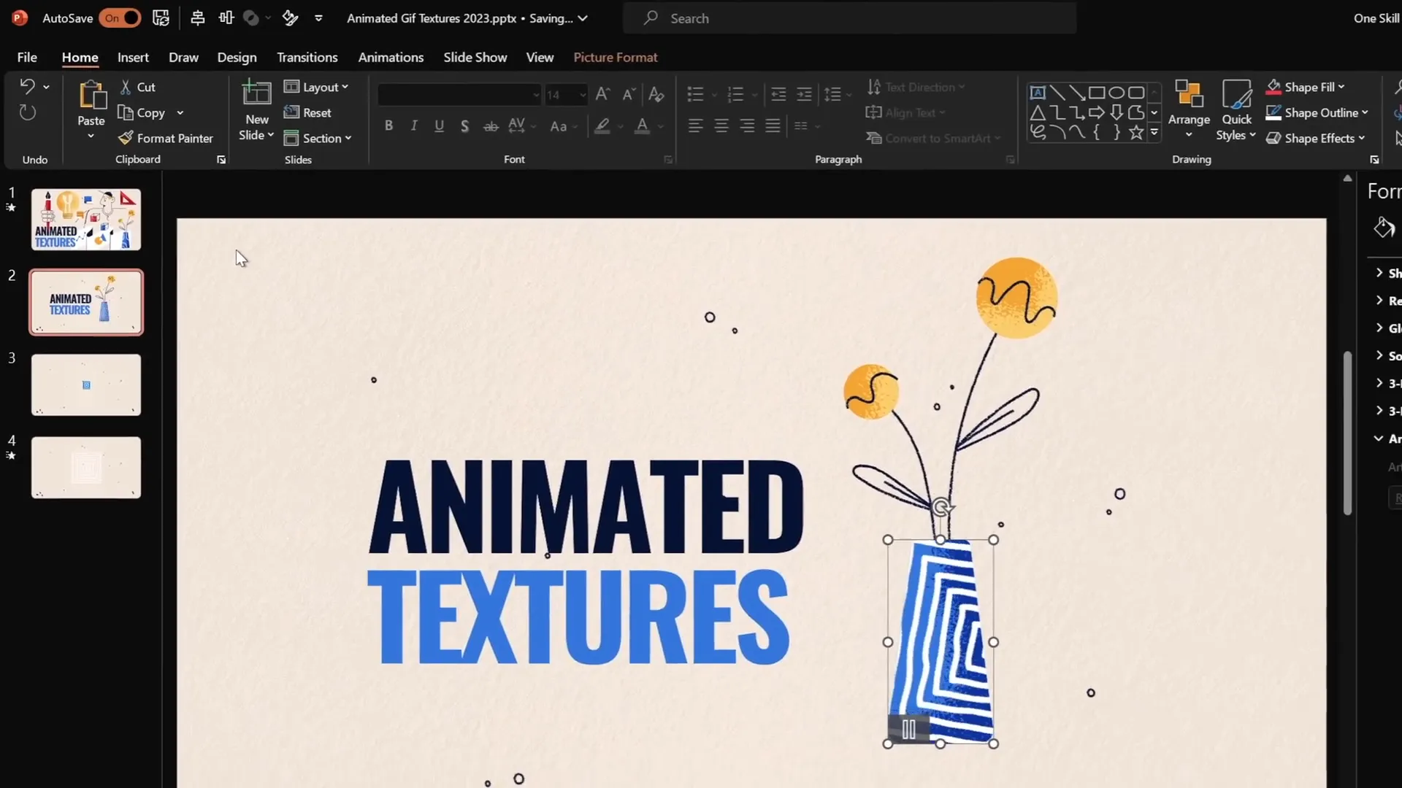Click the Increase Font Size icon
1402x788 pixels.
tap(602, 94)
